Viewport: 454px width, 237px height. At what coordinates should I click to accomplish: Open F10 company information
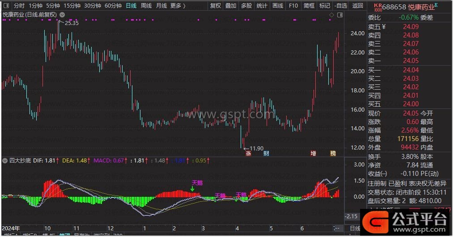(x=293, y=5)
